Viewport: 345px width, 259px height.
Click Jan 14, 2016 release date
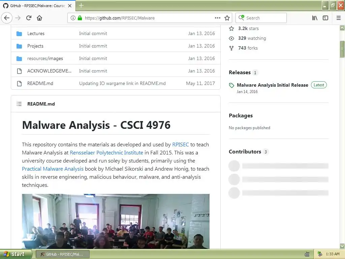pos(247,92)
